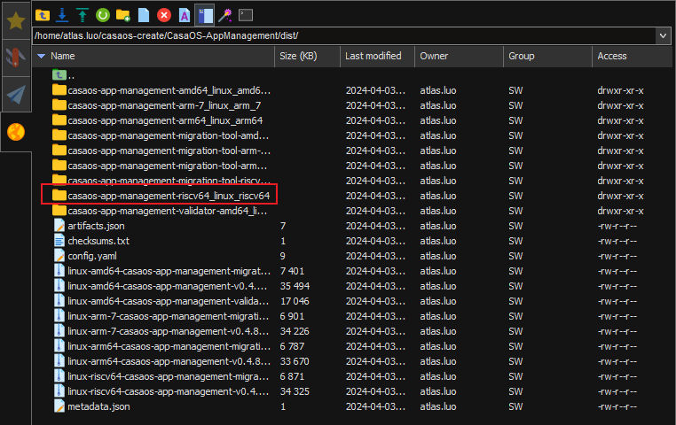The width and height of the screenshot is (676, 425).
Task: Select folder casaos-app-management-riscv64_linux_riscv64
Action: (x=169, y=197)
